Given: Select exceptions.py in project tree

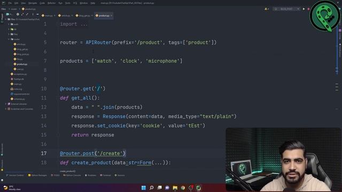Looking at the screenshot, I should coord(19,74).
